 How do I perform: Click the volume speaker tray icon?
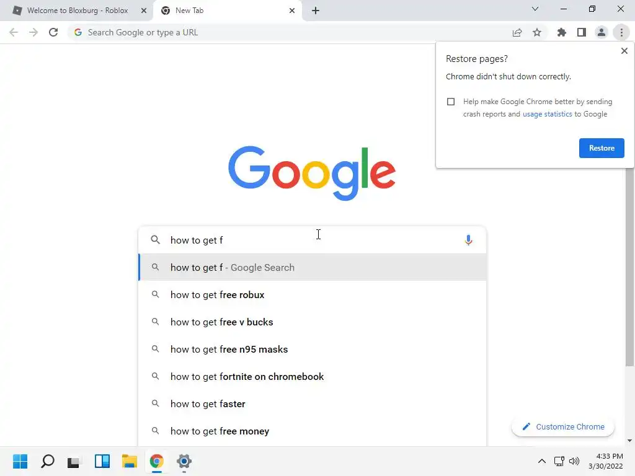tap(574, 461)
